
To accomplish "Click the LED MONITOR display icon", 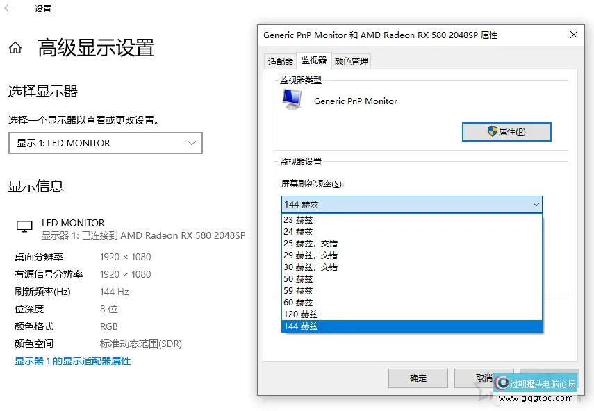I will tap(23, 227).
